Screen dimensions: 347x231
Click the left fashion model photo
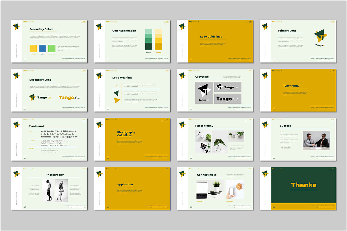[48, 190]
